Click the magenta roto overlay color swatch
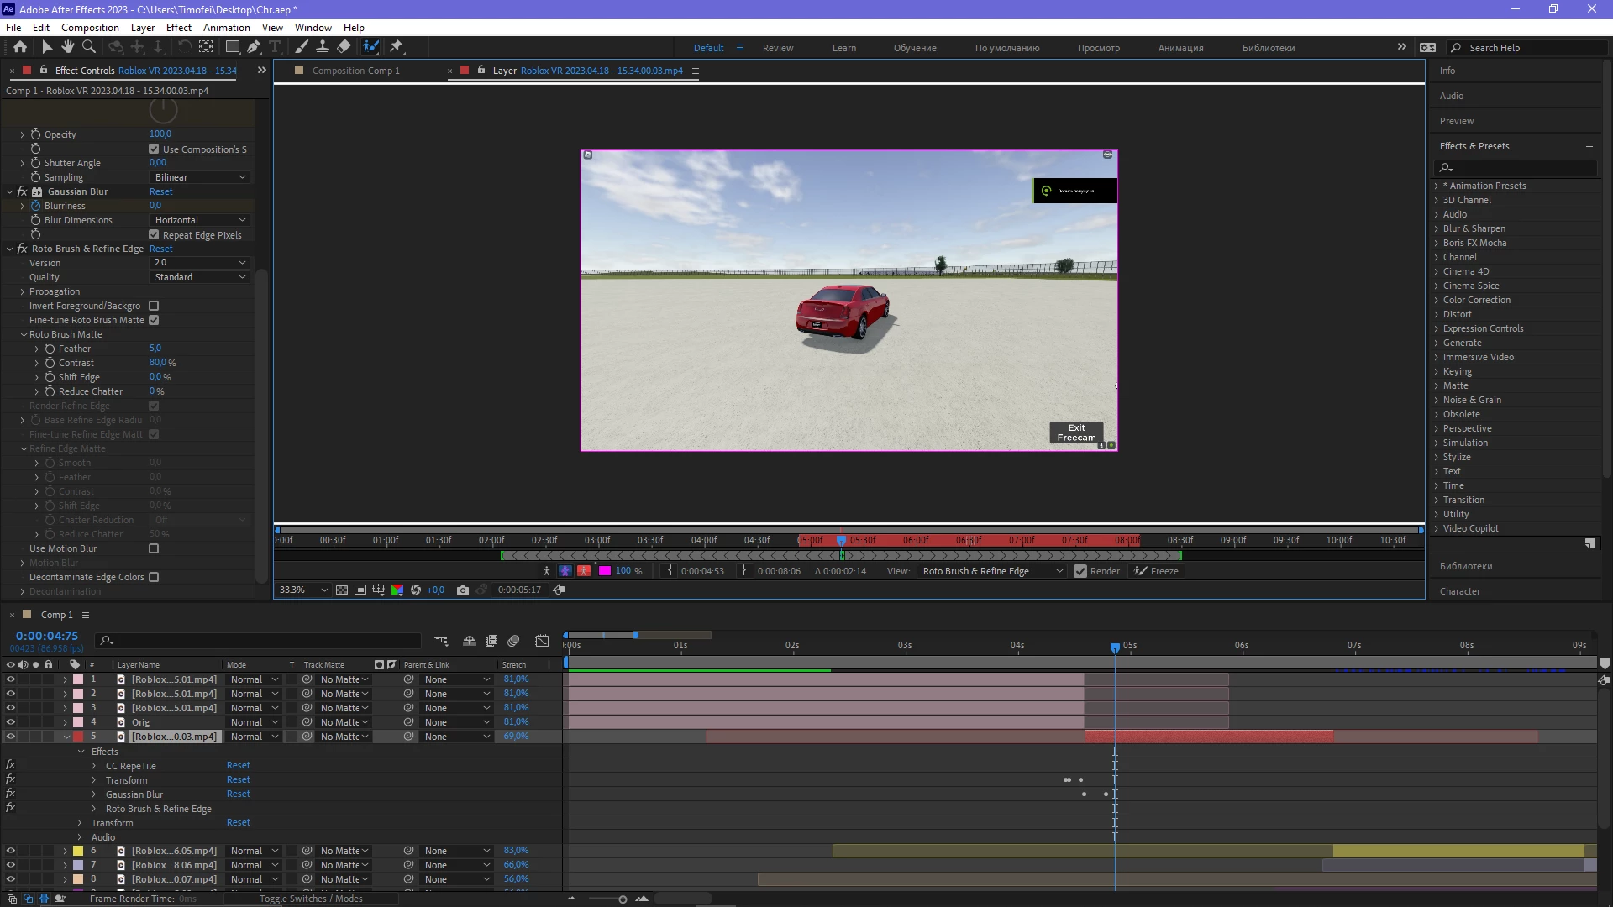This screenshot has height=907, width=1613. point(604,572)
